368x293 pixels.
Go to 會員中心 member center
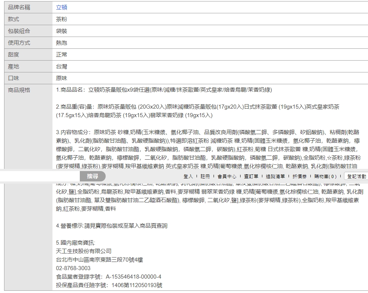point(227,176)
